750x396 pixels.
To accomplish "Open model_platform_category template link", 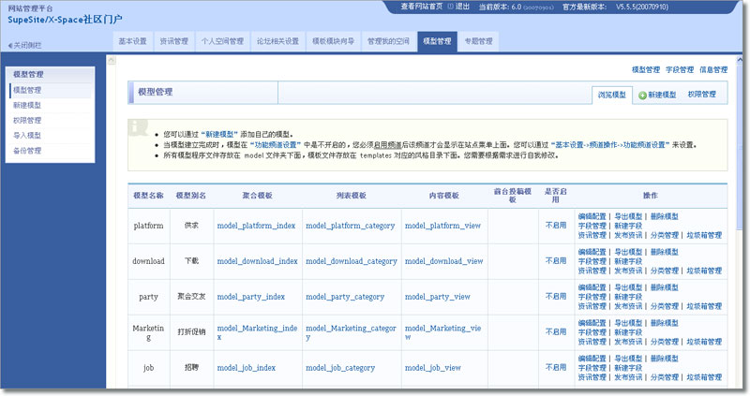I will (x=350, y=226).
